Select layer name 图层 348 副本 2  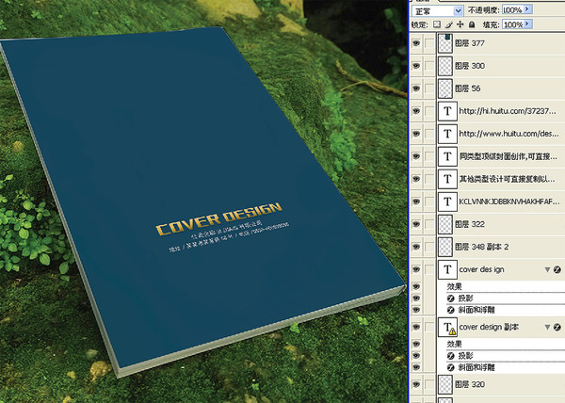pos(482,247)
